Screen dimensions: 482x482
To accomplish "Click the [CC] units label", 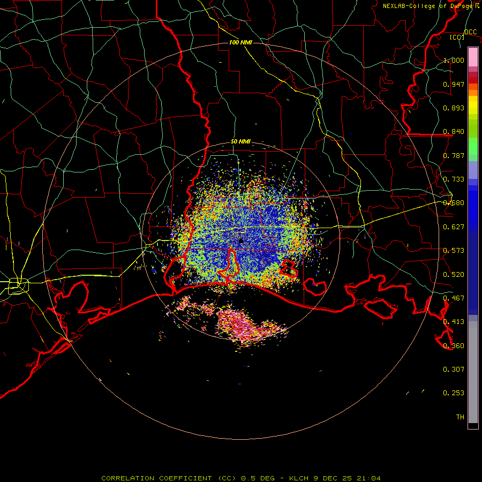I will (x=457, y=37).
